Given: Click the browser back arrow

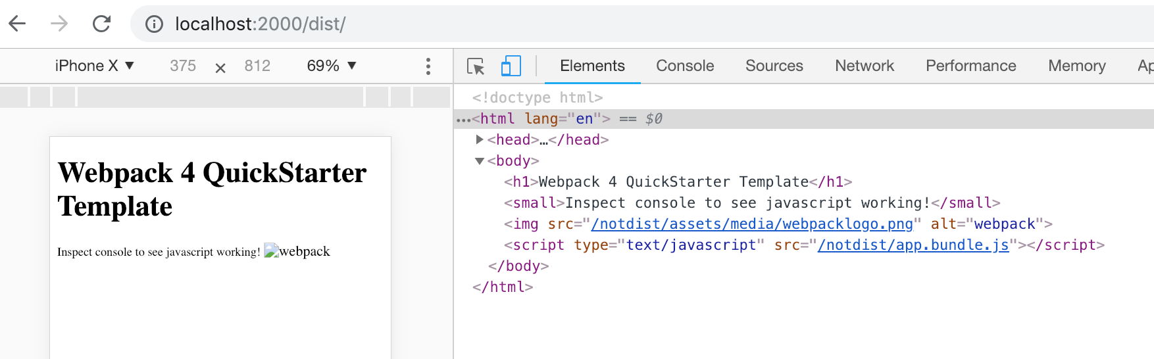Looking at the screenshot, I should pos(18,24).
